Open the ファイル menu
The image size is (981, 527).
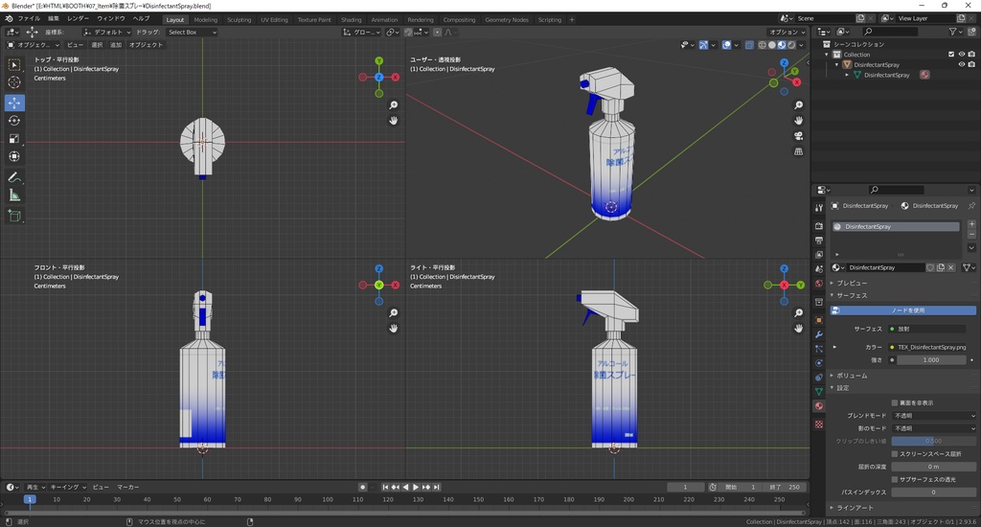[29, 18]
